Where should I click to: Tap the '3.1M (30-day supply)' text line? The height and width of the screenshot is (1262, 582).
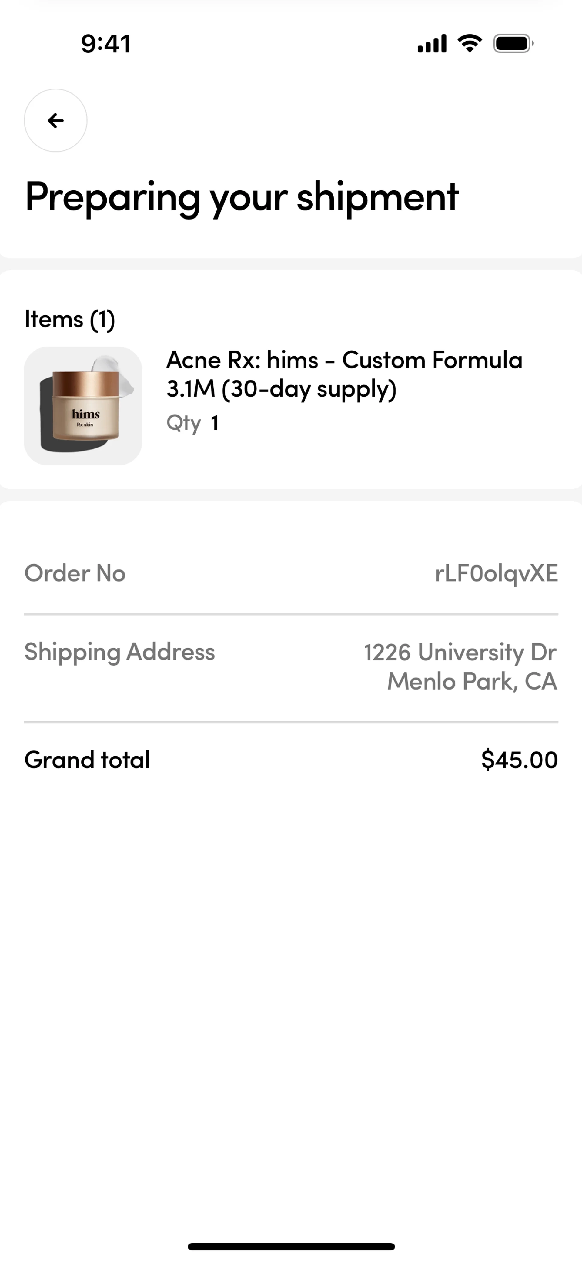(281, 389)
